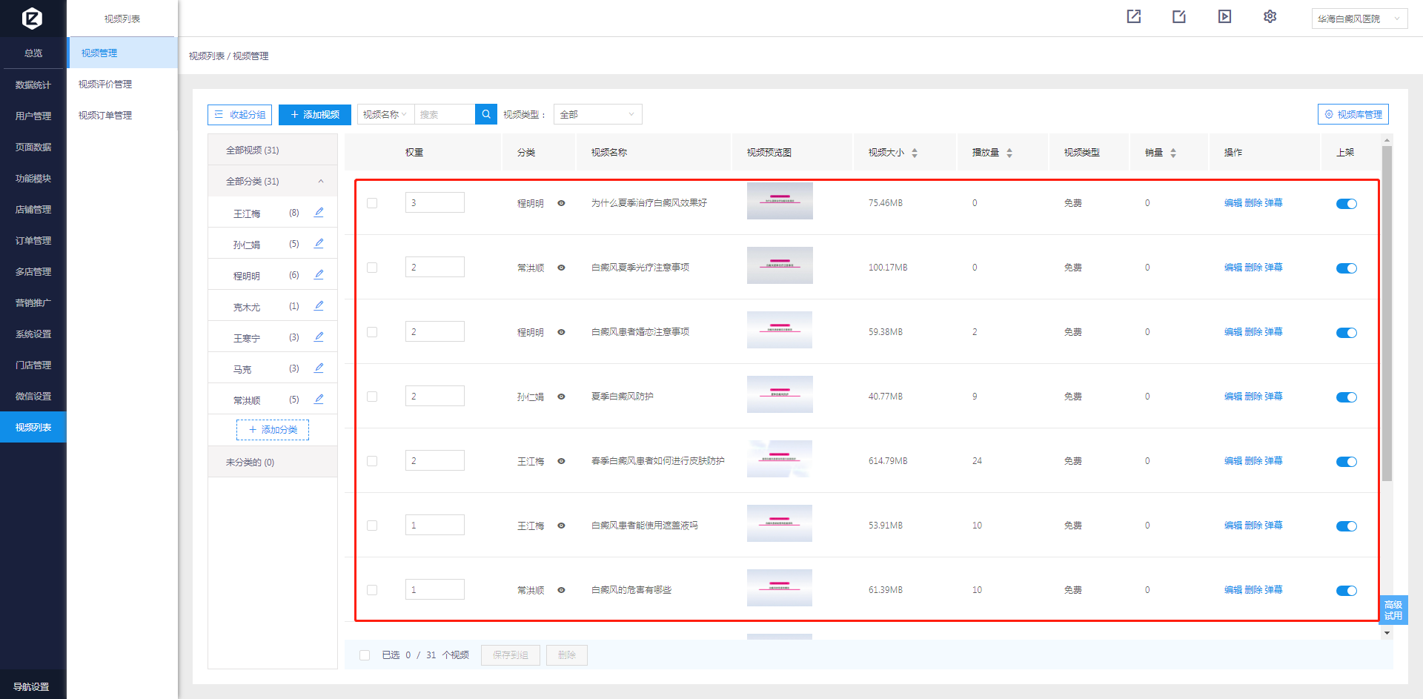Click the video list vertical scrollbar
Viewport: 1423px width, 699px height.
1387,311
